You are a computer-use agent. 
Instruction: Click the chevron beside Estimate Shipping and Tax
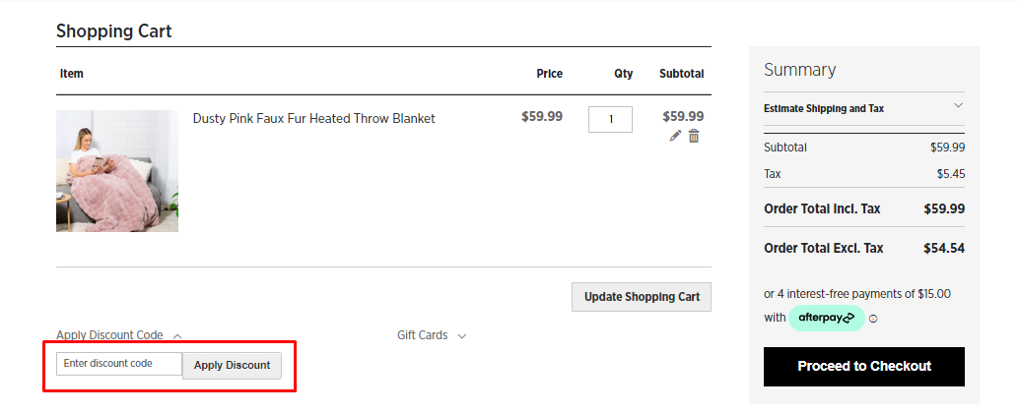coord(958,106)
